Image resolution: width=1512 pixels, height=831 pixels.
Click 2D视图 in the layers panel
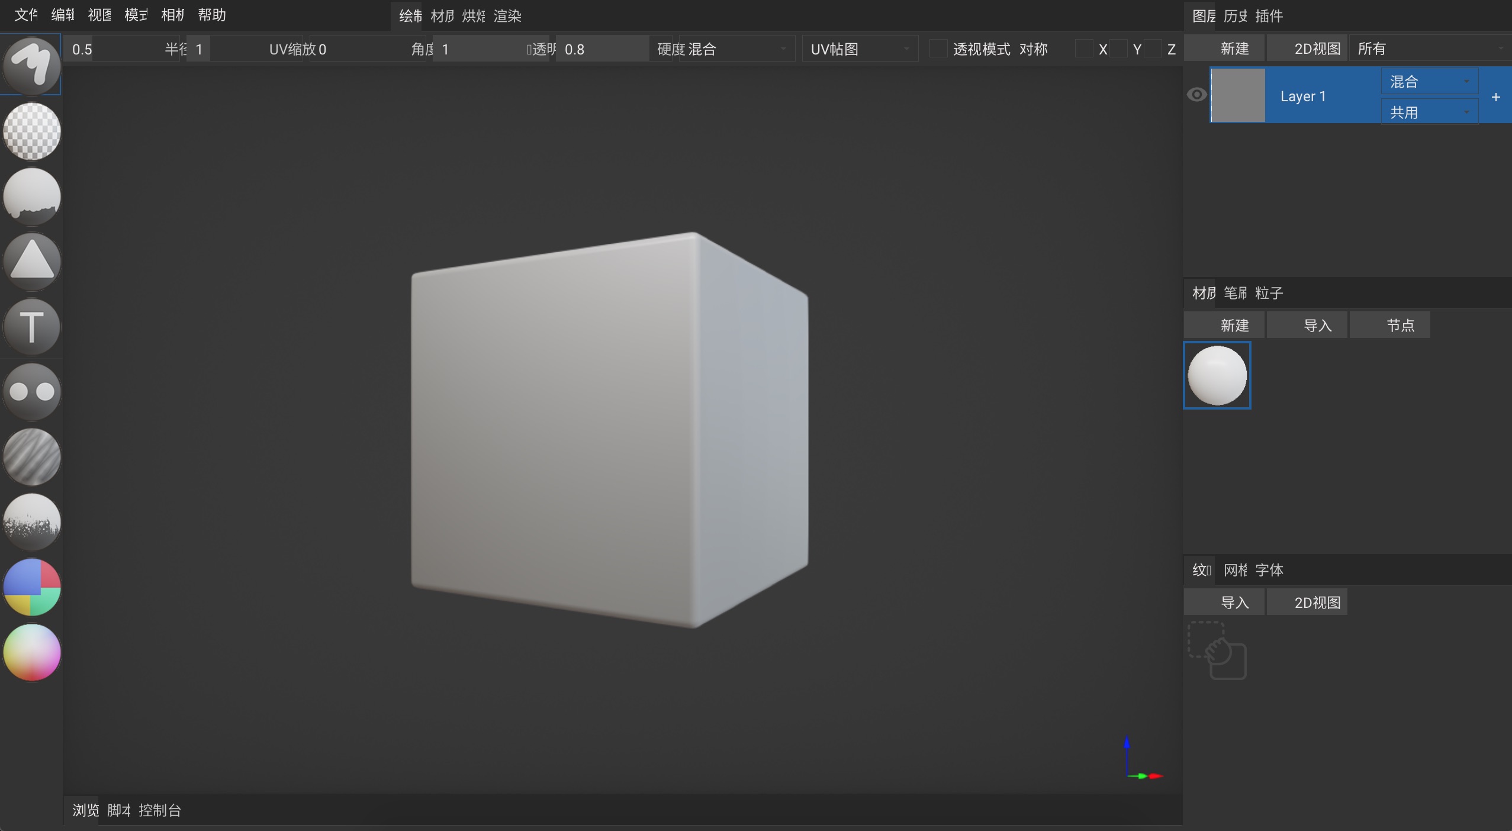[1307, 49]
